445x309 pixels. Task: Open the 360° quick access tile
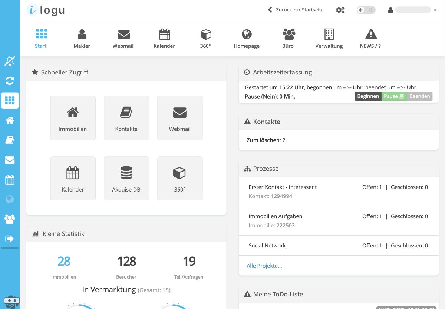[180, 178]
